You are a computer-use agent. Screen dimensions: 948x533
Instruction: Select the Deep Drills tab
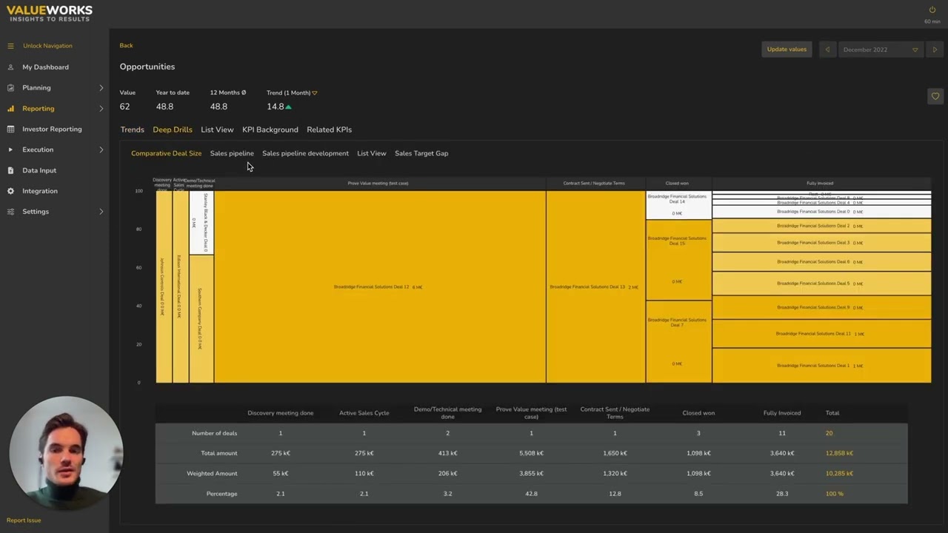tap(173, 130)
